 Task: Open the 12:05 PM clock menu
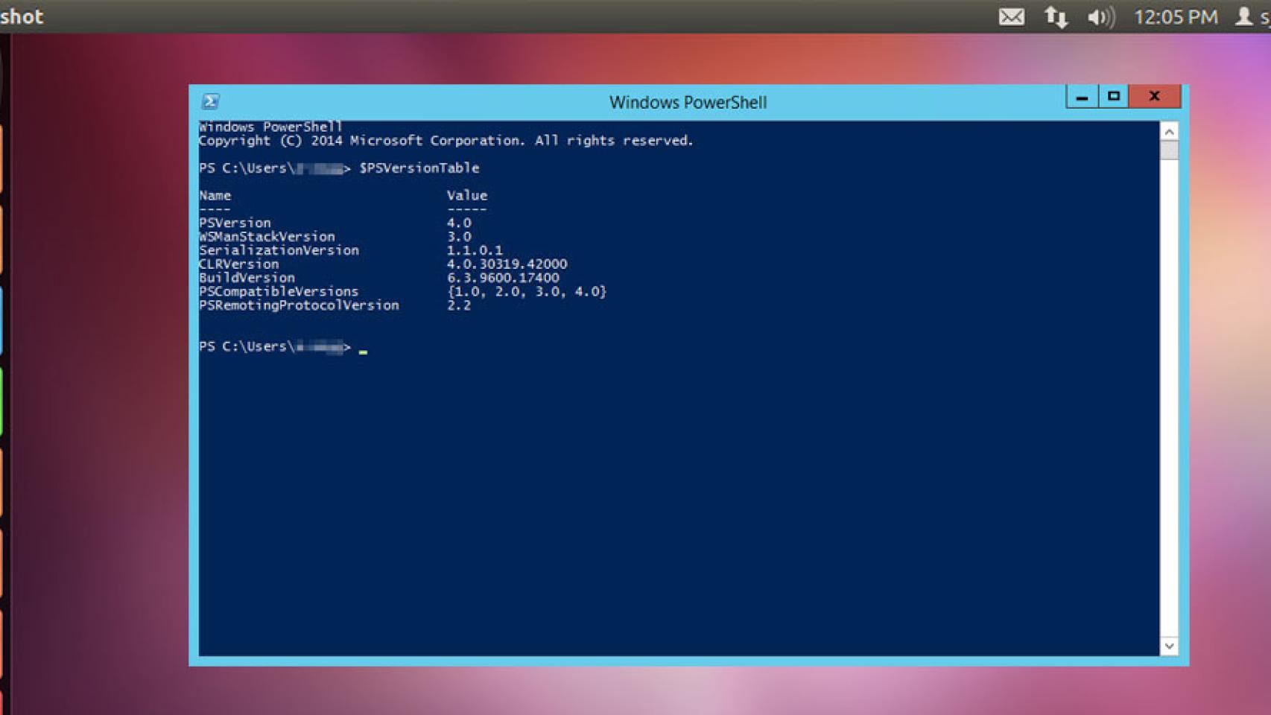pos(1176,16)
